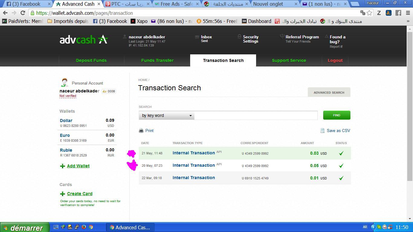
Task: Click the Sent link under Inbox
Action: pos(204,41)
